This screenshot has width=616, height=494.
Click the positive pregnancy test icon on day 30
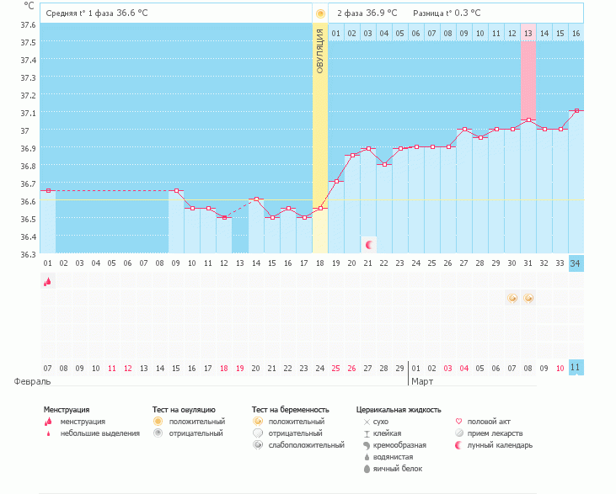512,298
